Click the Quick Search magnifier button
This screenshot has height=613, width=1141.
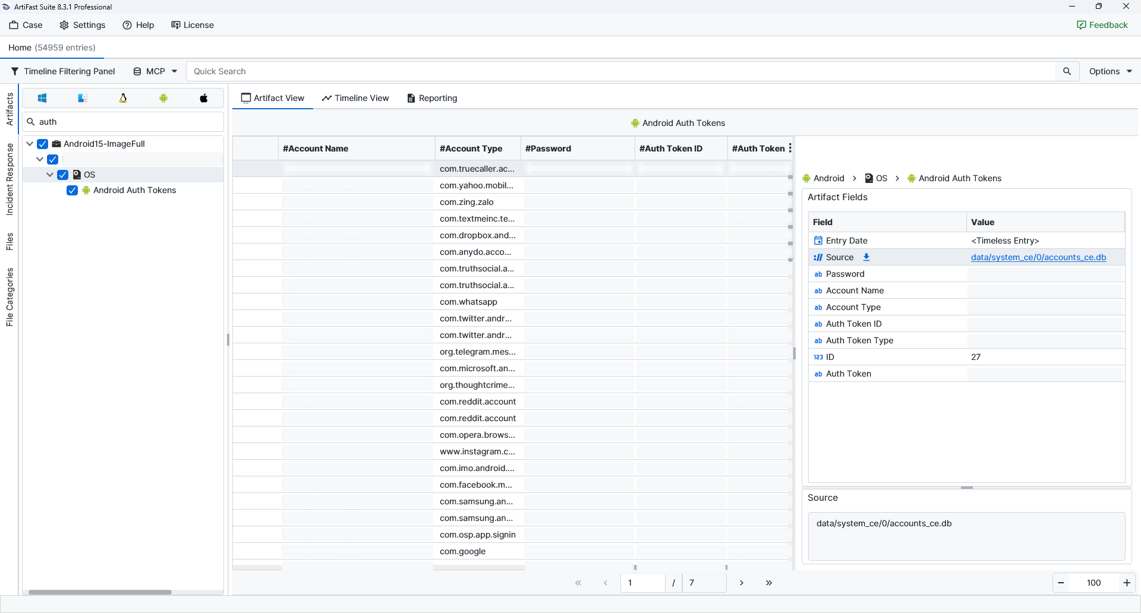[x=1067, y=71]
